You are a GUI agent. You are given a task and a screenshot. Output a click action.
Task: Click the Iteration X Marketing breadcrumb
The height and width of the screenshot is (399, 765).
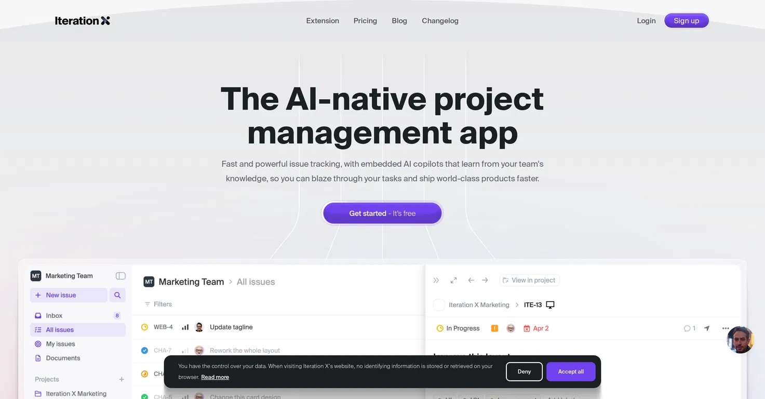click(479, 305)
